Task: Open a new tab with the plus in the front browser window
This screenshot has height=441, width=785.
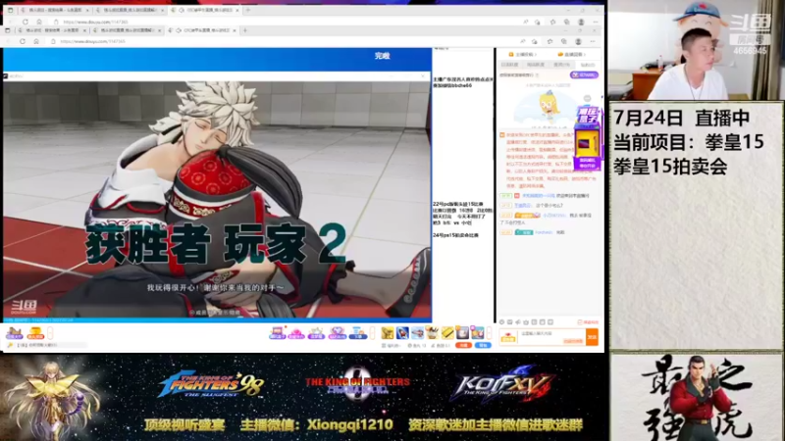Action: (x=244, y=30)
